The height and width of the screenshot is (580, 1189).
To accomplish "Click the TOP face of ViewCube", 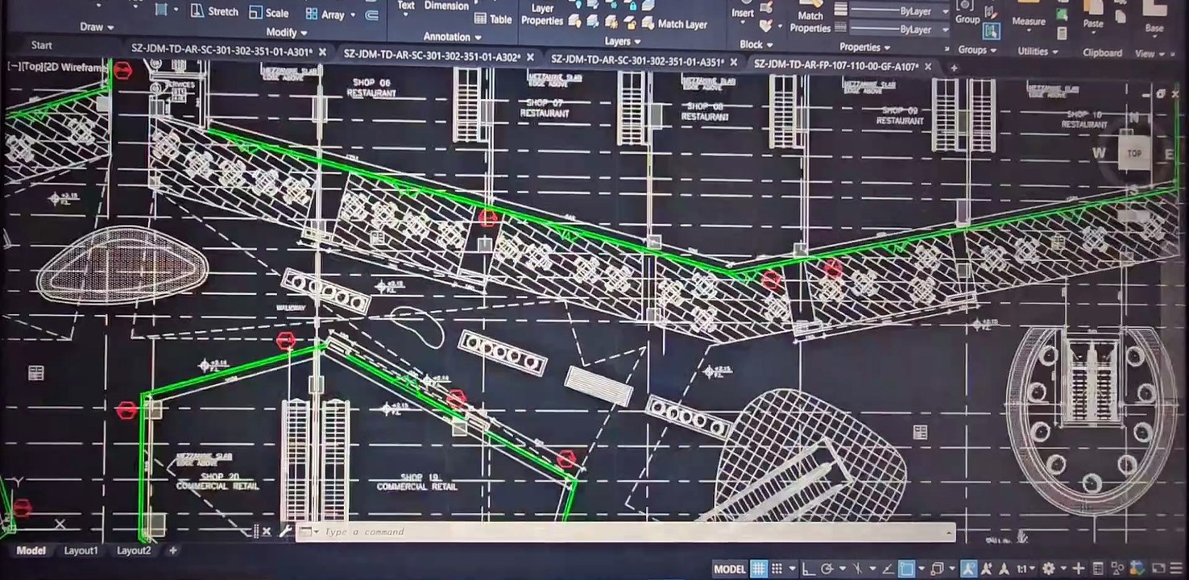I will click(1134, 153).
